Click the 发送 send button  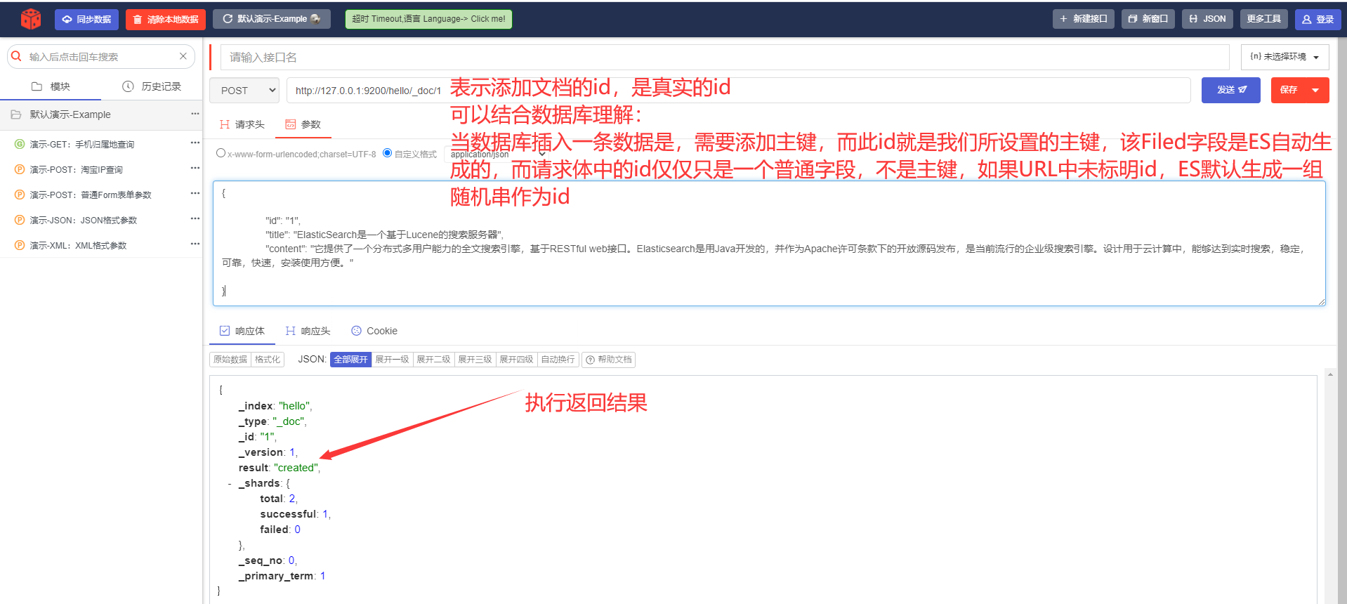[x=1230, y=90]
